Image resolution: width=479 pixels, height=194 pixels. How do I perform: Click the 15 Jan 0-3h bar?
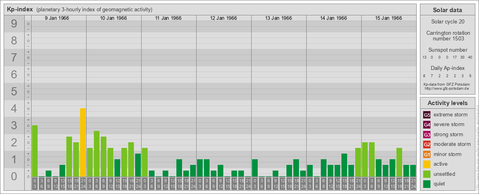365,160
